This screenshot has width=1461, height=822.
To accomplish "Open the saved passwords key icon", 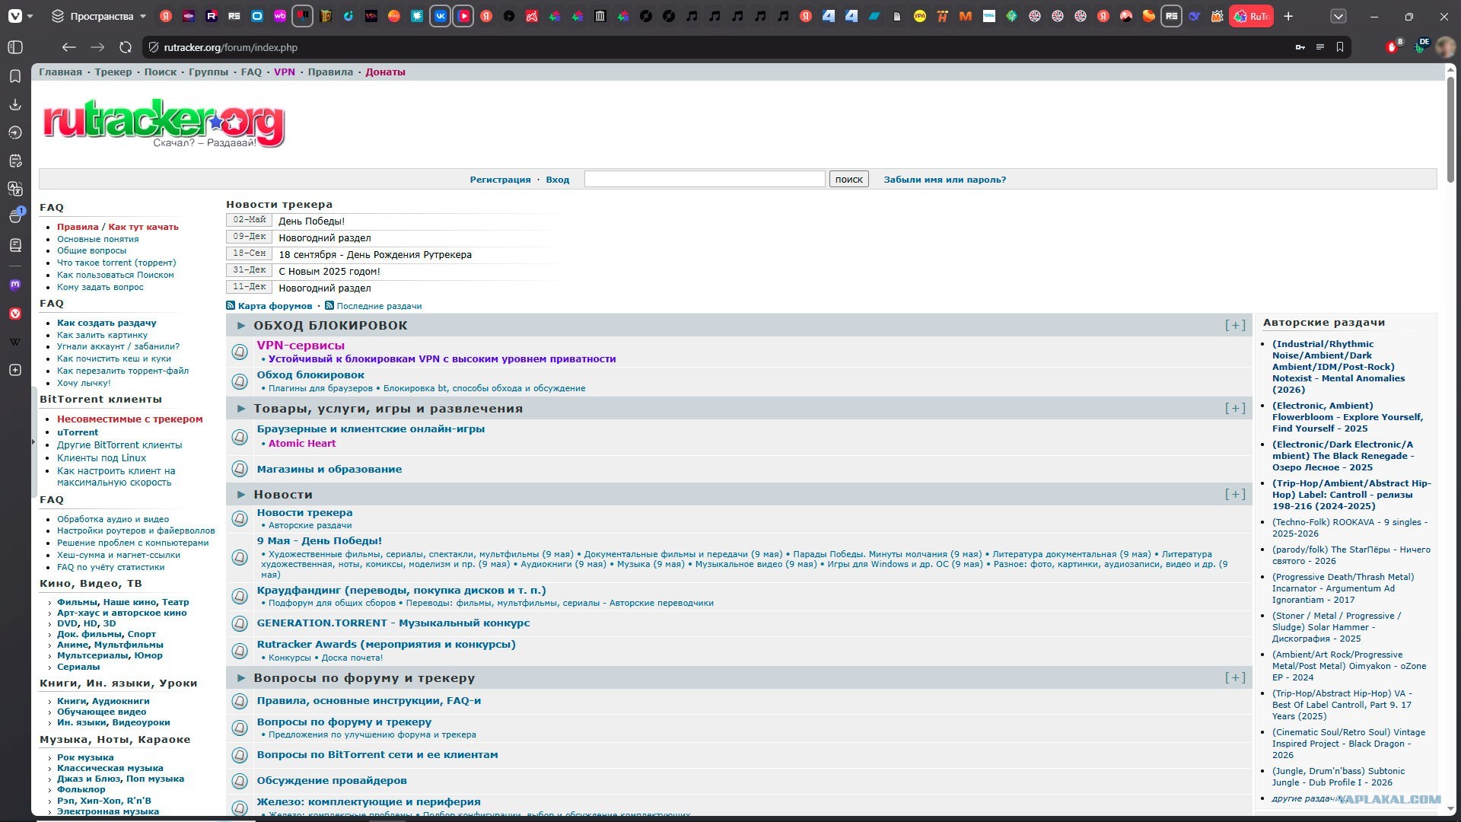I will pos(1300,47).
